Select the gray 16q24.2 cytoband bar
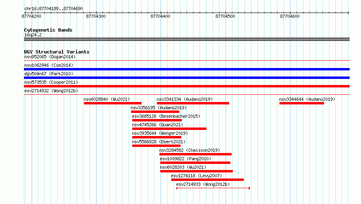This screenshot has height=204, width=361. click(x=187, y=39)
